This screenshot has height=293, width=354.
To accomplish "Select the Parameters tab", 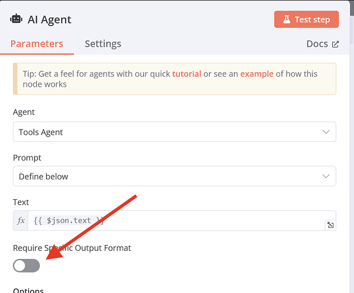I will (37, 44).
